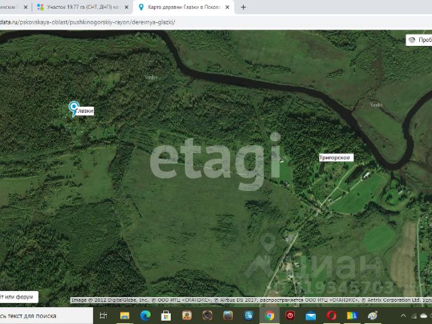Viewport: 432px width, 324px height.
Task: Close the Карта деревни Глазки tab
Action: pyautogui.click(x=227, y=7)
